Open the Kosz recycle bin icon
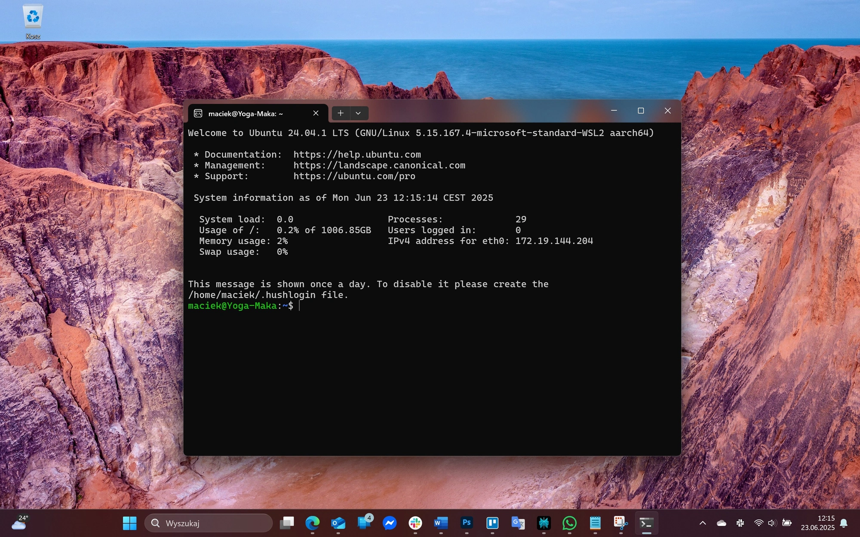 point(33,22)
